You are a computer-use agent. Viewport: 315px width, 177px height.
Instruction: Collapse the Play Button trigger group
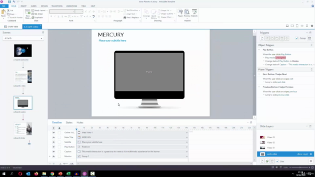[259, 50]
